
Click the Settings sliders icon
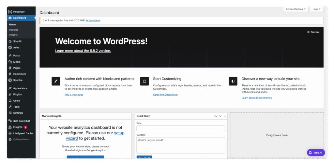click(10, 113)
